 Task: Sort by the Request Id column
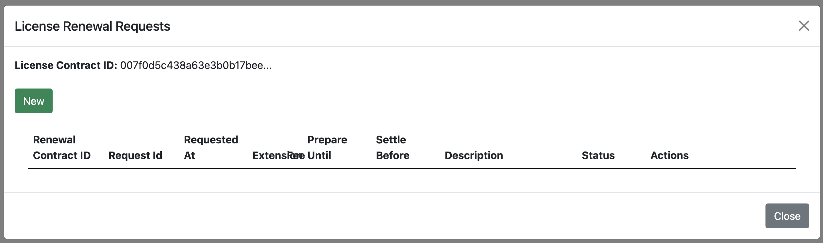[135, 155]
